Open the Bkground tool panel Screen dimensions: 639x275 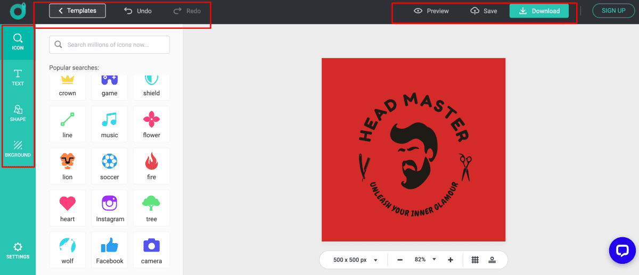[x=18, y=149]
